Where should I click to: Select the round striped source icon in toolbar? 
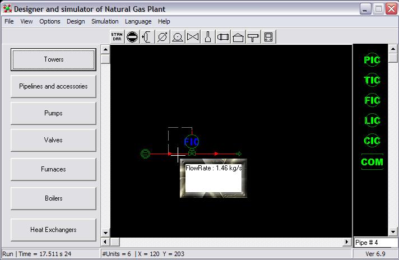point(132,37)
